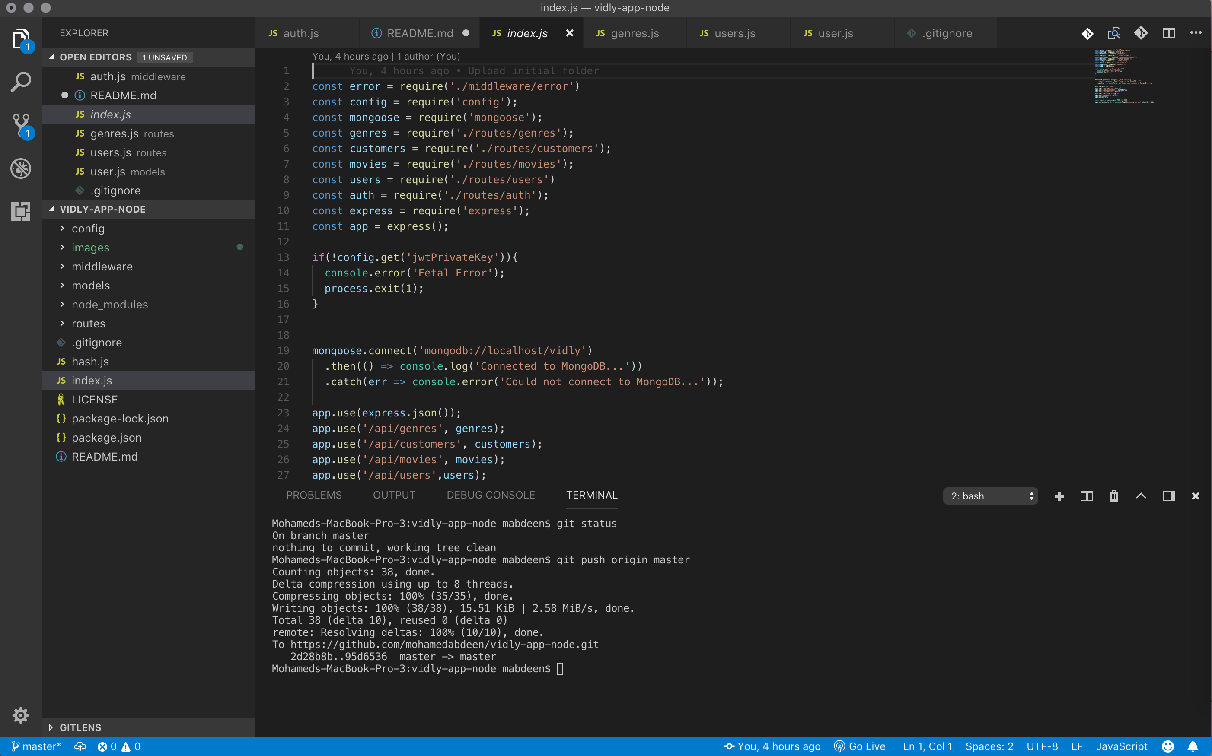
Task: Add a new terminal with plus icon
Action: tap(1059, 496)
